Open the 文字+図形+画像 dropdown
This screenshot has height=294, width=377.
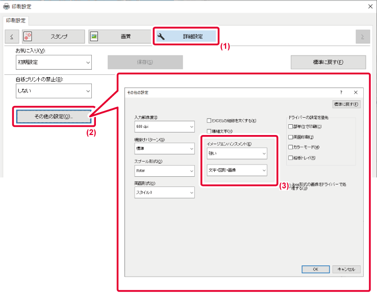[237, 170]
